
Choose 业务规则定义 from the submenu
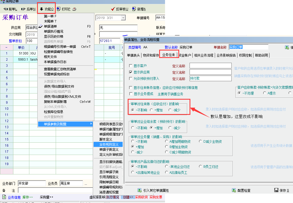click(109, 144)
